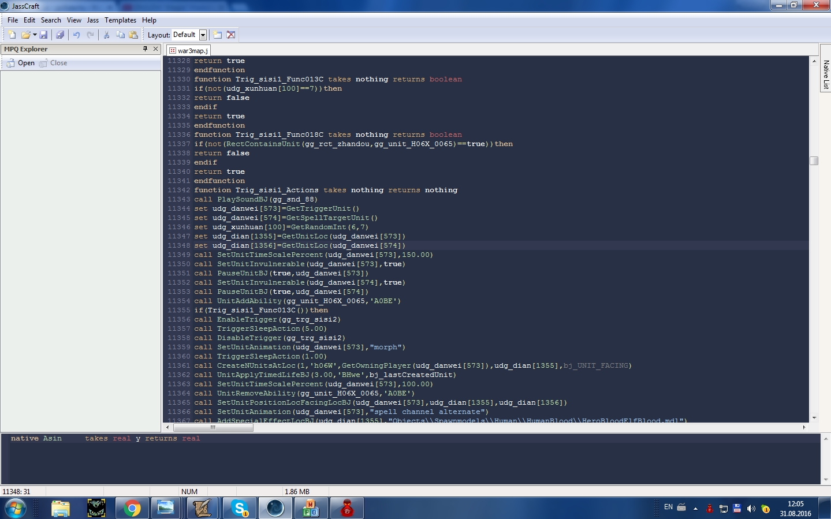Click the MPQ colored-blocks taskbar icon

point(311,509)
